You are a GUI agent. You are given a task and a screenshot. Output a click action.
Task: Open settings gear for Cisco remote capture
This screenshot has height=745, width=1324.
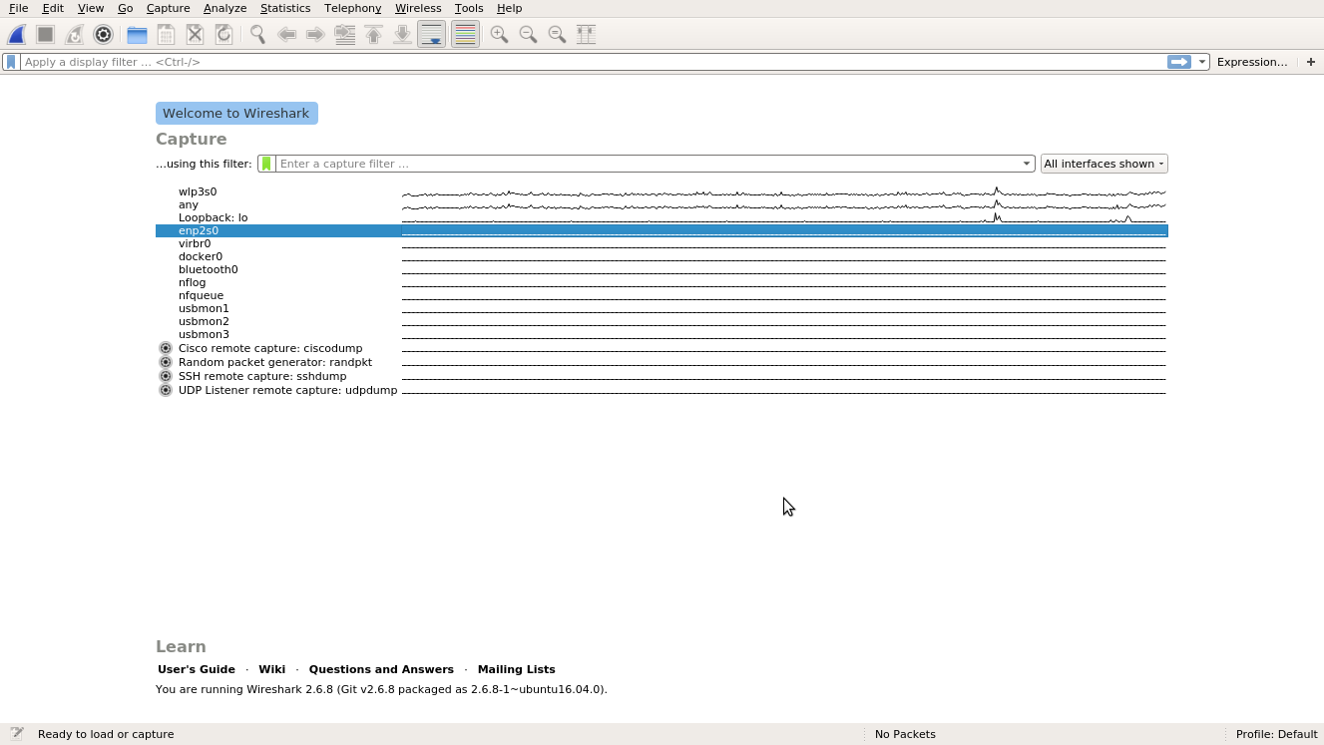(x=166, y=348)
